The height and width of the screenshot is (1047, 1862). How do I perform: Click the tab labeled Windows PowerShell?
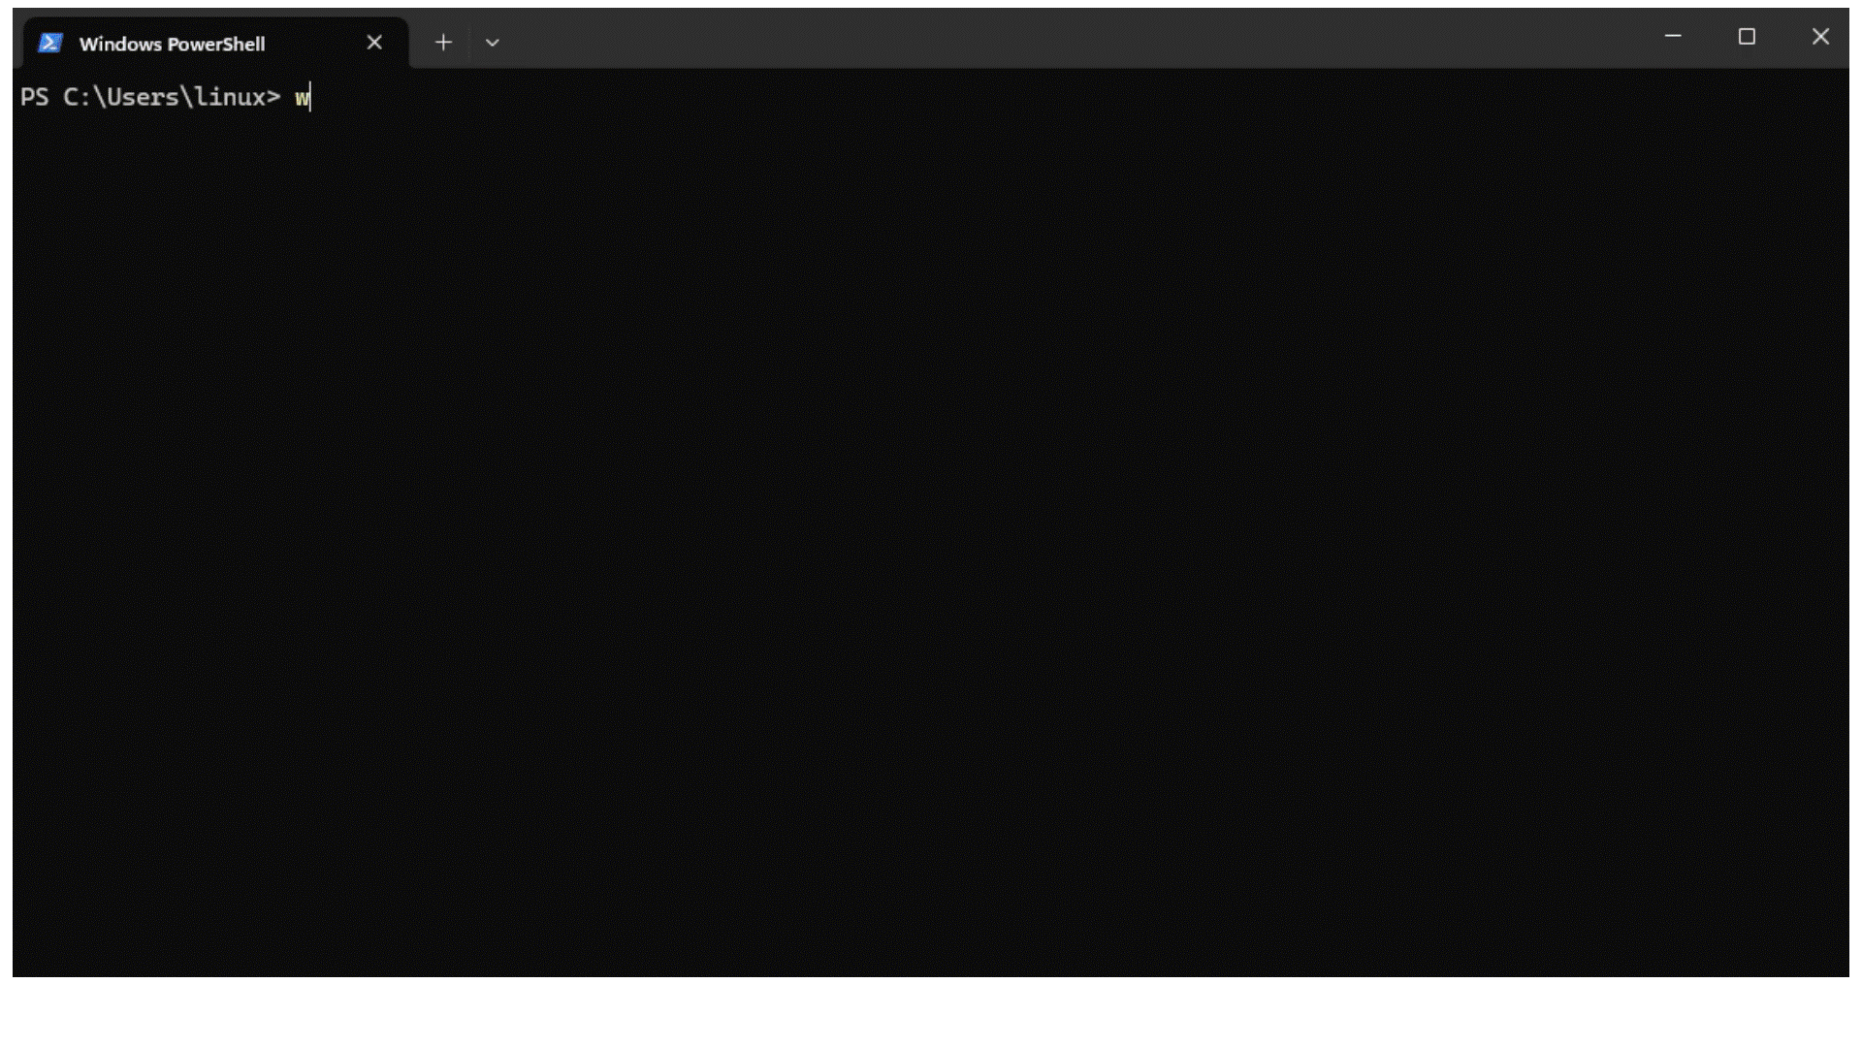pos(173,43)
